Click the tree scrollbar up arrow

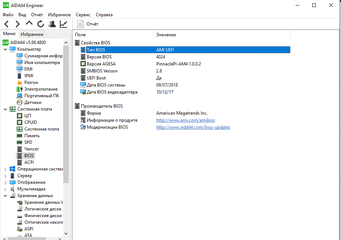pyautogui.click(x=66, y=43)
